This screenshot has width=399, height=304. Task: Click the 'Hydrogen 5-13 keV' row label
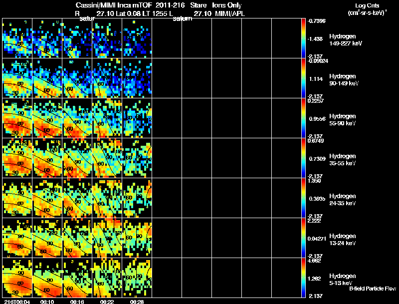pyautogui.click(x=343, y=280)
